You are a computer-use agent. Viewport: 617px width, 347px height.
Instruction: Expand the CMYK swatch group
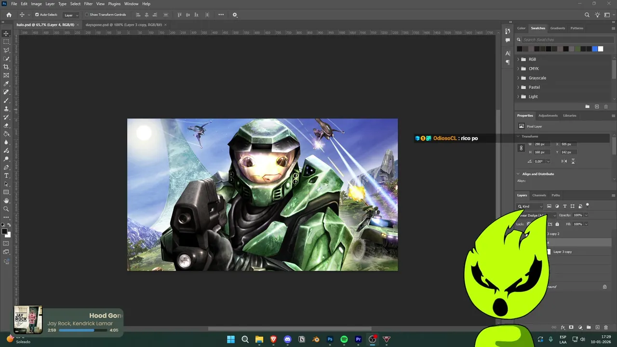tap(519, 68)
